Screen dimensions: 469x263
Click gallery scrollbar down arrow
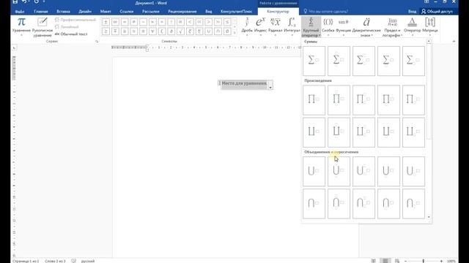click(x=429, y=217)
